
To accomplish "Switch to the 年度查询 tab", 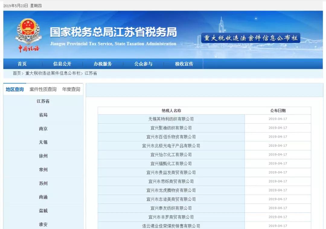I will coord(71,89).
